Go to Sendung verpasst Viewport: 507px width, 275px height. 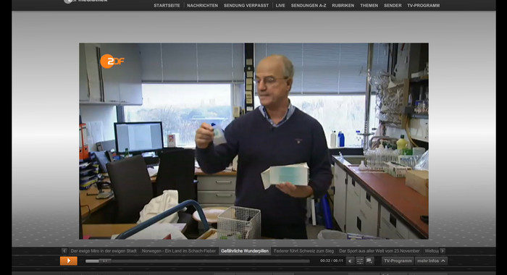tap(246, 6)
